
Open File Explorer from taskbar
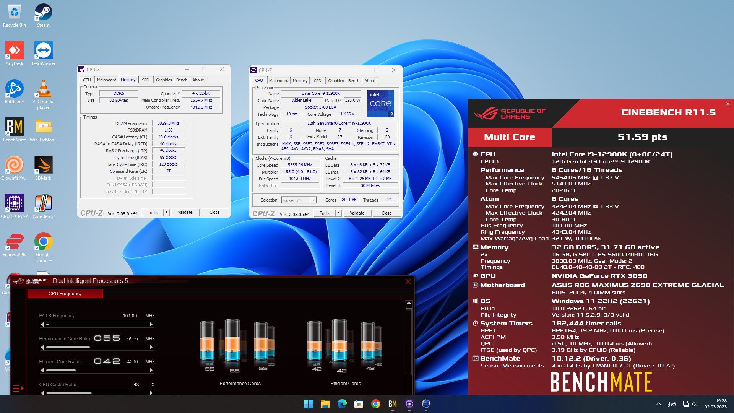pos(325,404)
